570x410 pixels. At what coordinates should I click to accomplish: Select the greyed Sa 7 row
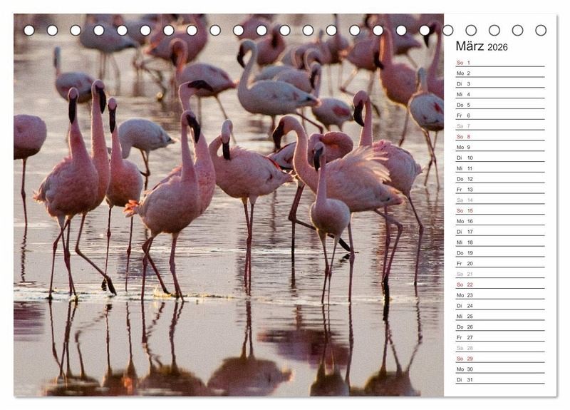(499, 126)
